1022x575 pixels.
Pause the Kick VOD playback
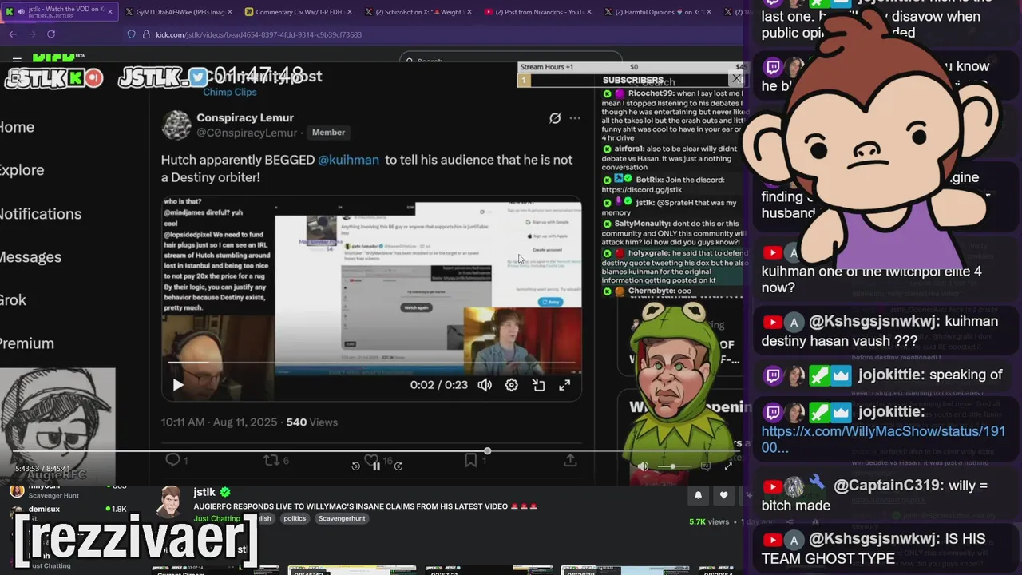point(376,466)
